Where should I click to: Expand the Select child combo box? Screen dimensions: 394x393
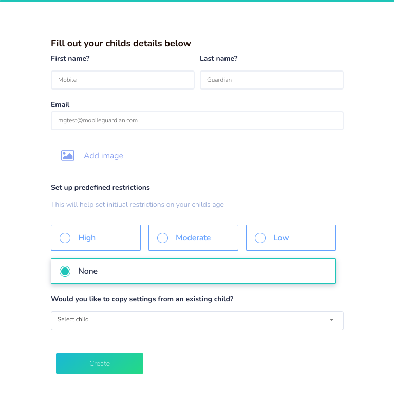tap(197, 320)
